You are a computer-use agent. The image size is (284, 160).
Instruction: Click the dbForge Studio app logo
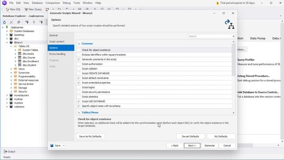point(4,3)
